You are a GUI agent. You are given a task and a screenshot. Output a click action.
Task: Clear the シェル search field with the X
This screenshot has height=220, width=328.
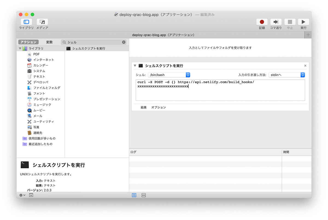tap(124, 42)
